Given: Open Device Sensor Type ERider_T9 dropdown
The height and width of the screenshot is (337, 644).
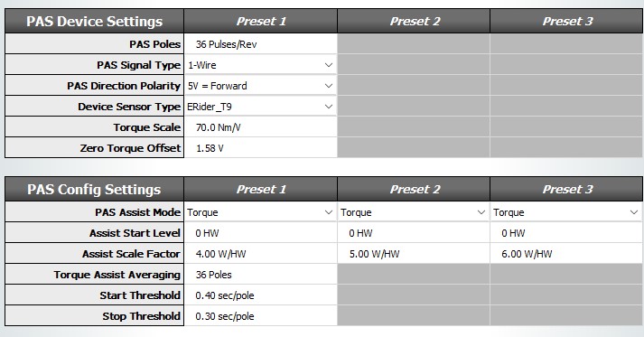Looking at the screenshot, I should coord(260,107).
